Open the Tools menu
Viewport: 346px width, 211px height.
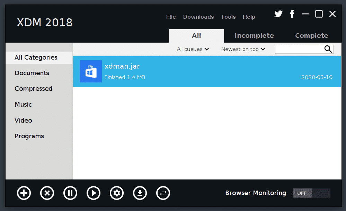tap(228, 17)
